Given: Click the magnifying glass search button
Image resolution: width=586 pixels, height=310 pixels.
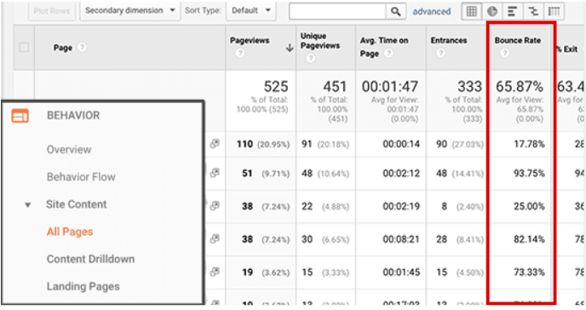Looking at the screenshot, I should coord(396,12).
